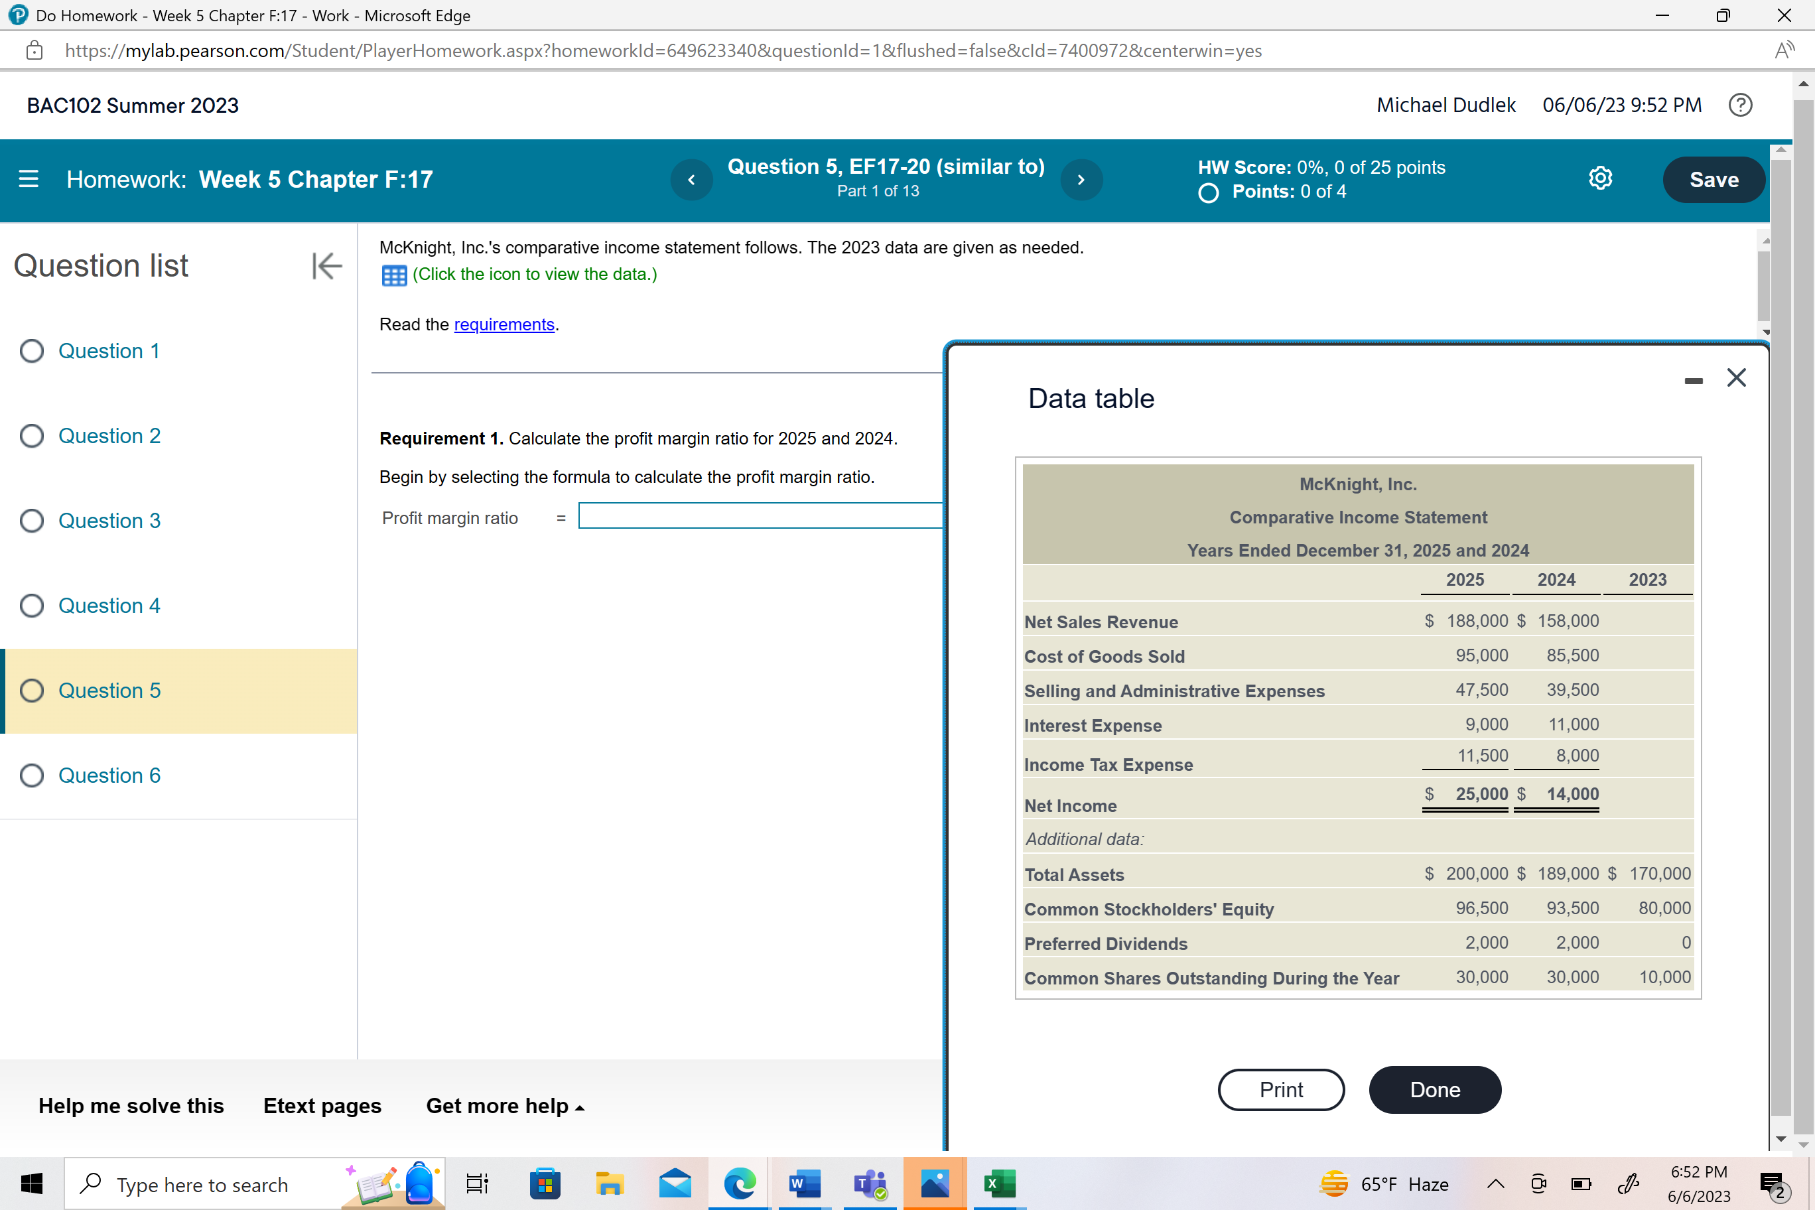Open the help question mark icon
This screenshot has height=1210, width=1815.
coord(1740,105)
